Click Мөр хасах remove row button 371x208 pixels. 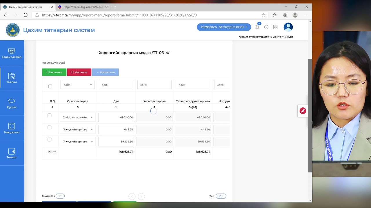click(79, 72)
